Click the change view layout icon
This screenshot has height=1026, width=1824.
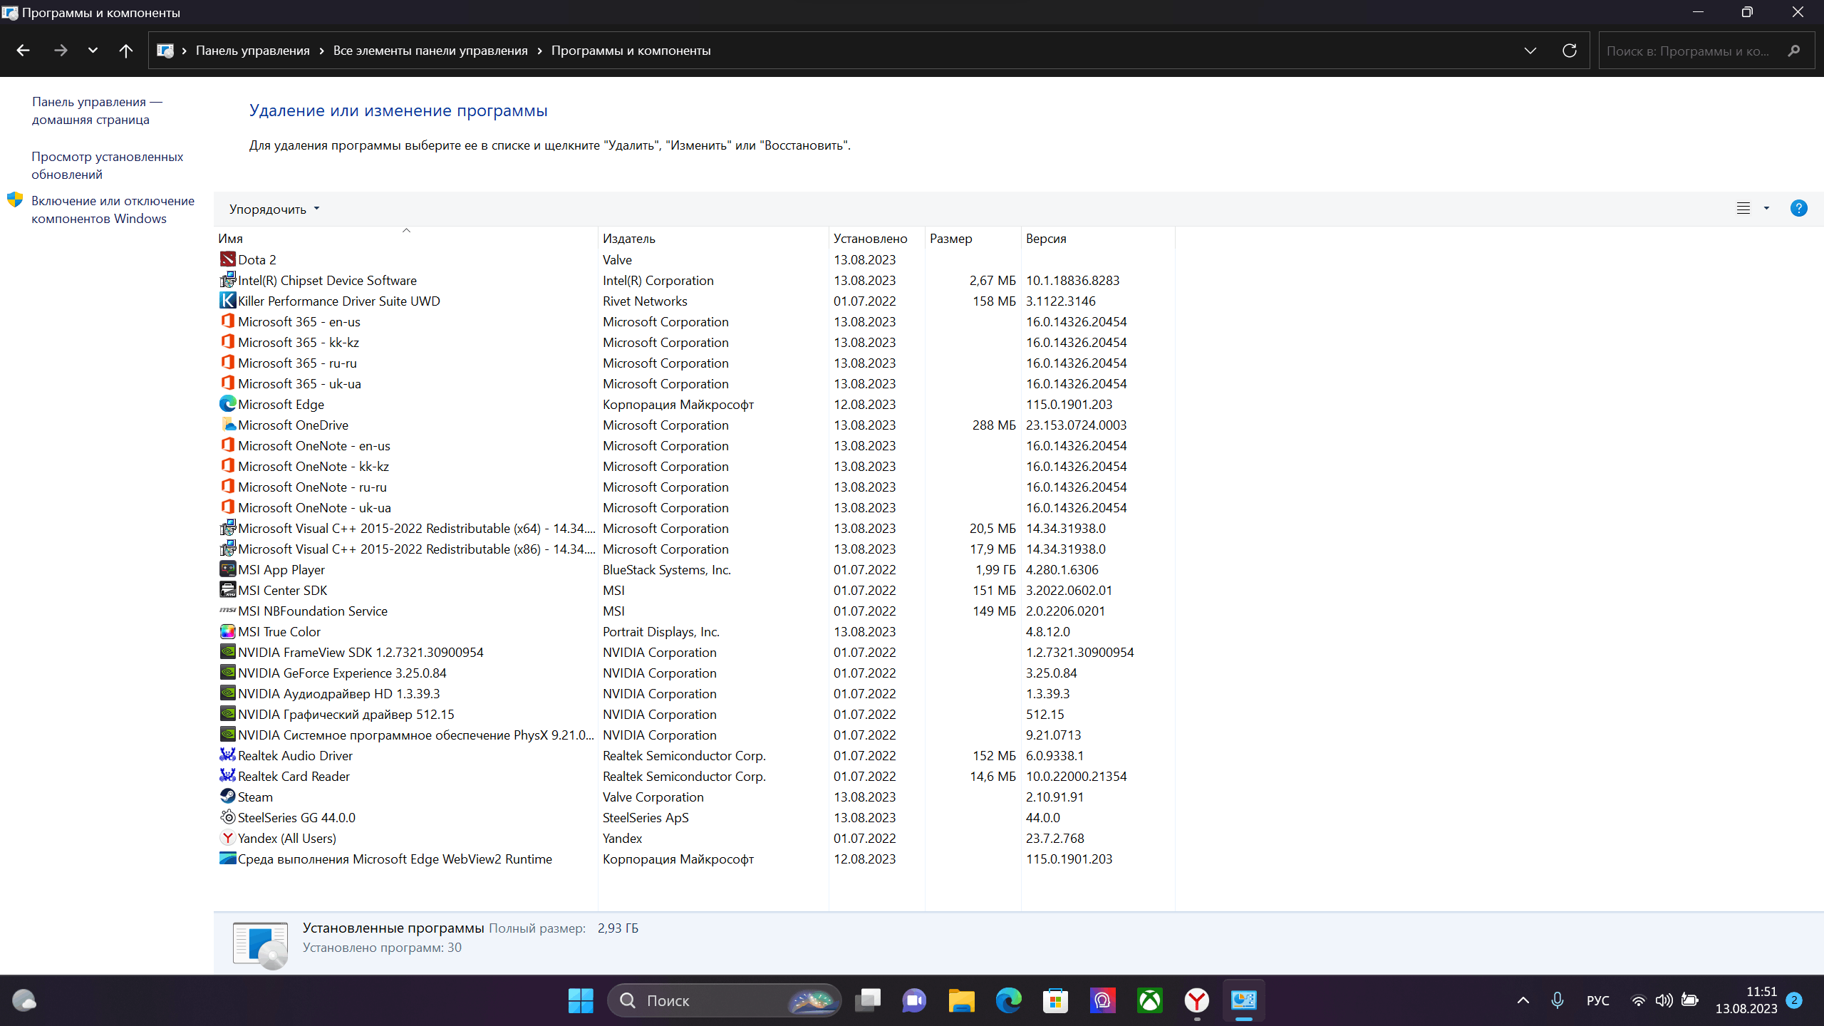click(x=1743, y=208)
